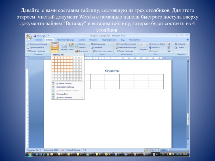The width and height of the screenshot is (215, 161).
Task: Click the zoom in plus button
Action: point(187,150)
